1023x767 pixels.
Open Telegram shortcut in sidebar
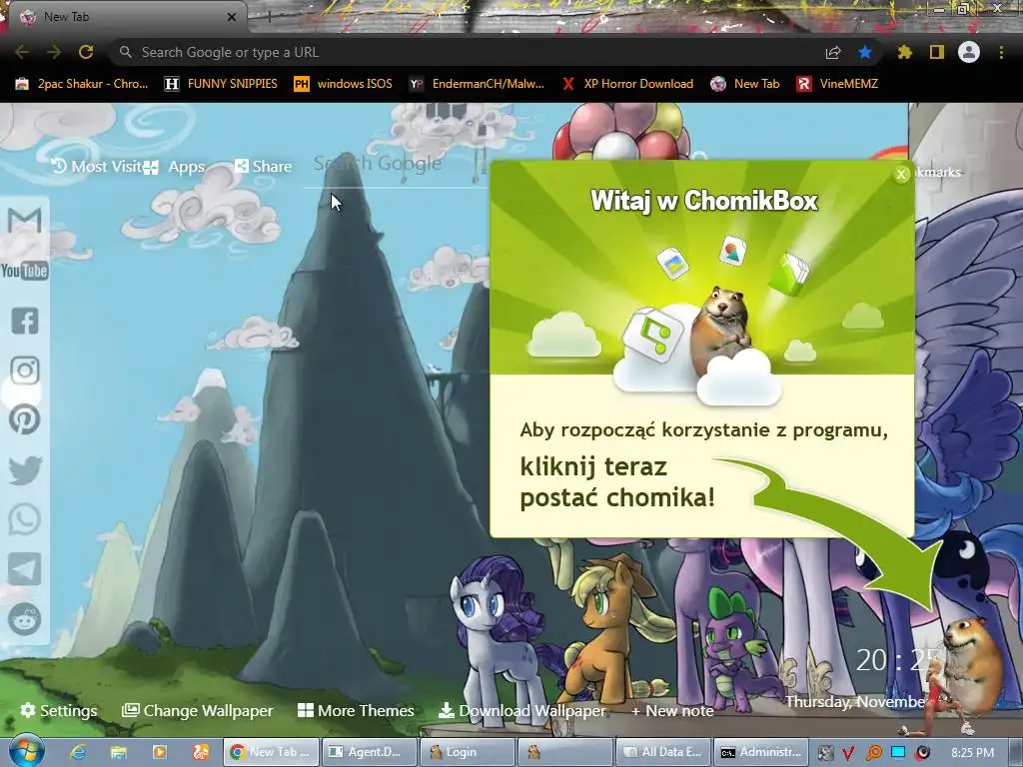tap(25, 569)
